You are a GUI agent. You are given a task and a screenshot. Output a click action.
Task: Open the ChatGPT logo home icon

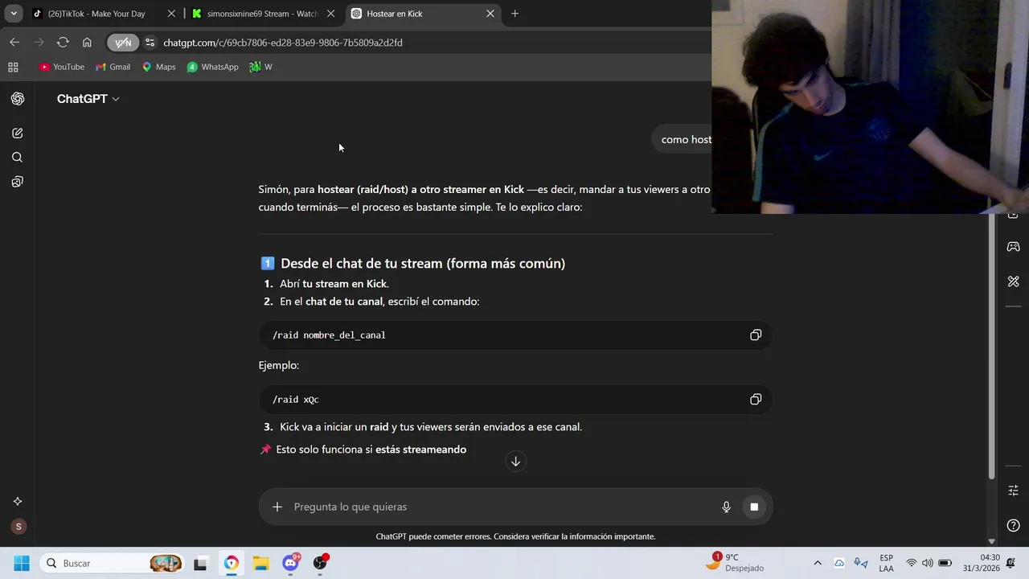18,99
